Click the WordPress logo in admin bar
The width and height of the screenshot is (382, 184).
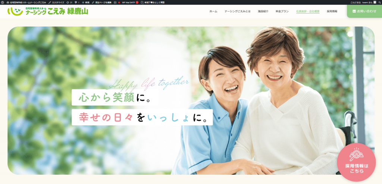pyautogui.click(x=2, y=2)
